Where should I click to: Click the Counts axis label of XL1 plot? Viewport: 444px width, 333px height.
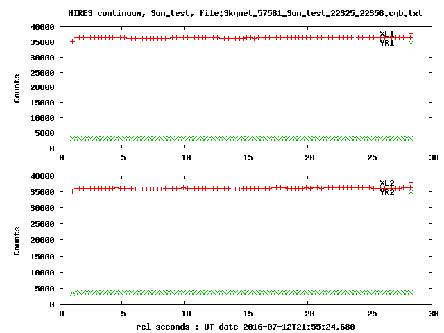click(17, 88)
